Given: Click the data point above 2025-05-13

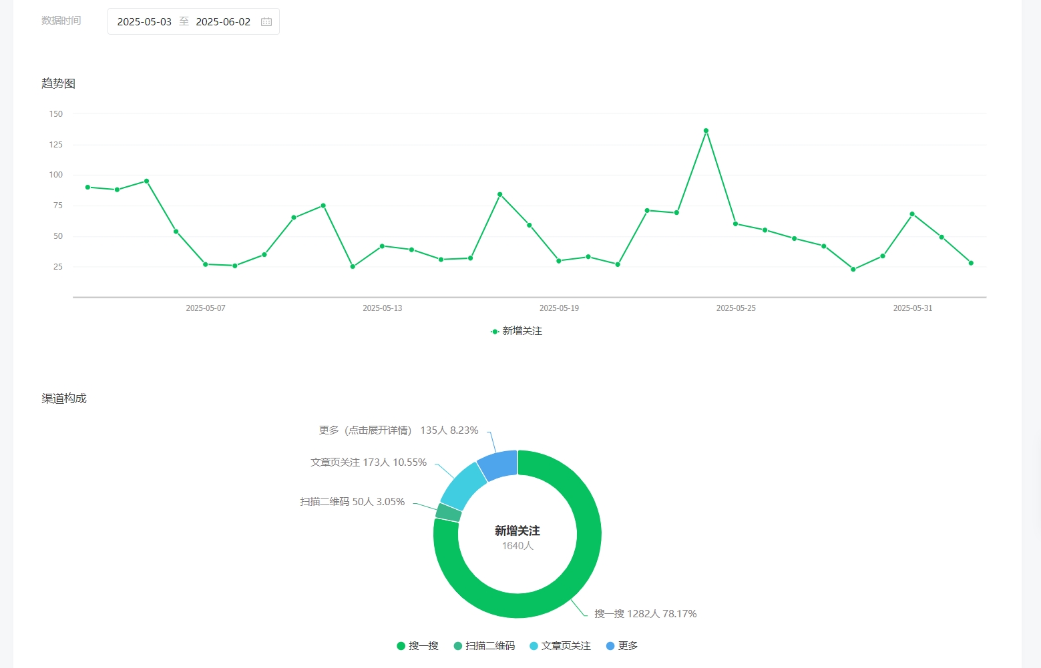Looking at the screenshot, I should pos(382,246).
